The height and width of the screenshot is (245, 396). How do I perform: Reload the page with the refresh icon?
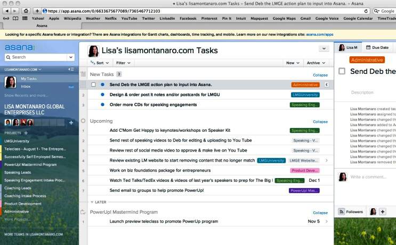tap(366, 11)
